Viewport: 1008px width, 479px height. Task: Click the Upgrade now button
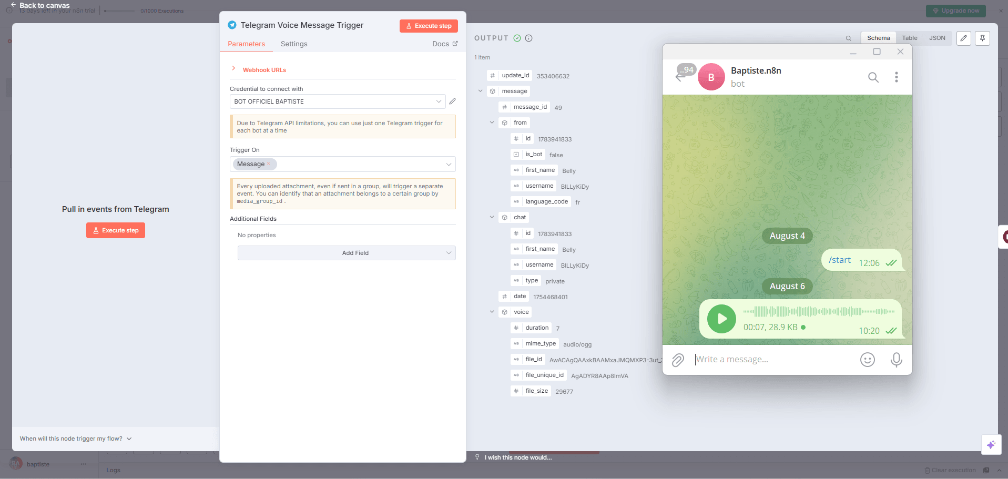(x=955, y=11)
